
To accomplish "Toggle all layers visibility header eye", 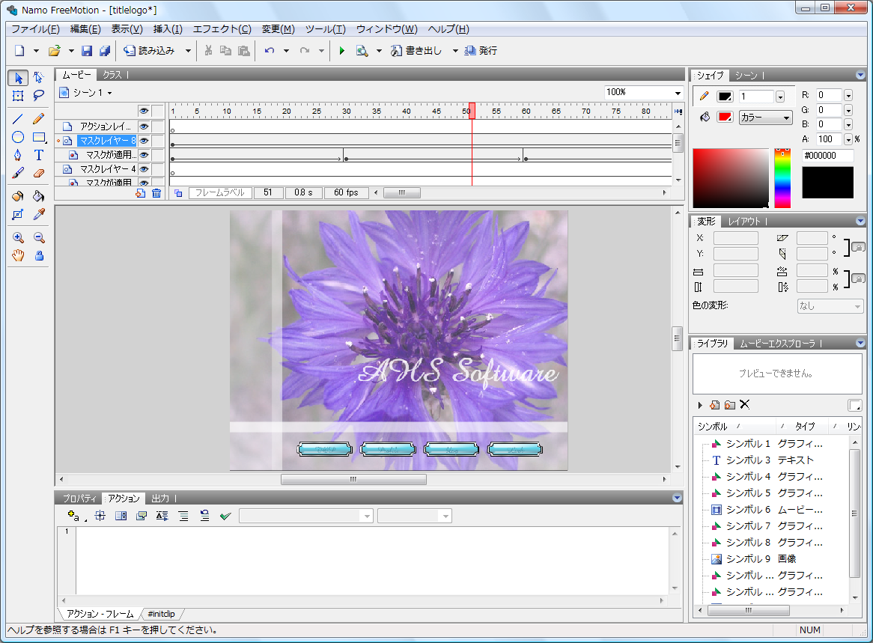I will 144,111.
